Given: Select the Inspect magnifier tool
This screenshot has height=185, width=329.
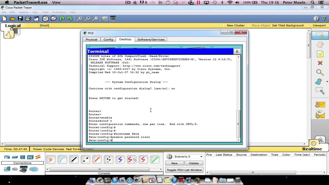Looking at the screenshot, I should [320, 73].
